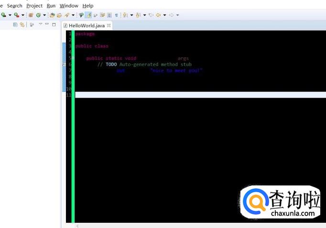Expand the External Tools dropdown arrow
The width and height of the screenshot is (326, 228).
(23, 15)
